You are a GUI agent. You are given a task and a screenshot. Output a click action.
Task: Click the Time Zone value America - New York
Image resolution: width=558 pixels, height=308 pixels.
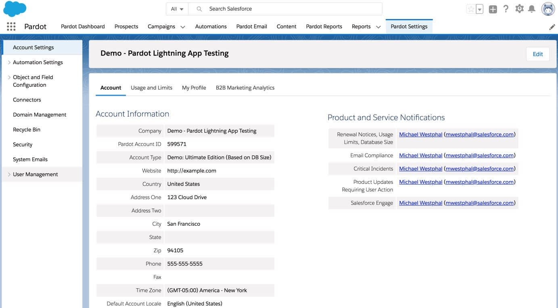pos(207,291)
